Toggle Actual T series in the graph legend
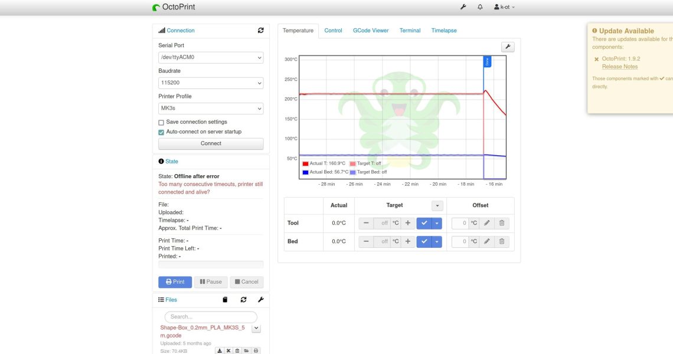673x354 pixels. (x=321, y=163)
